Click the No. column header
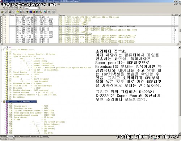 (x=6, y=15)
